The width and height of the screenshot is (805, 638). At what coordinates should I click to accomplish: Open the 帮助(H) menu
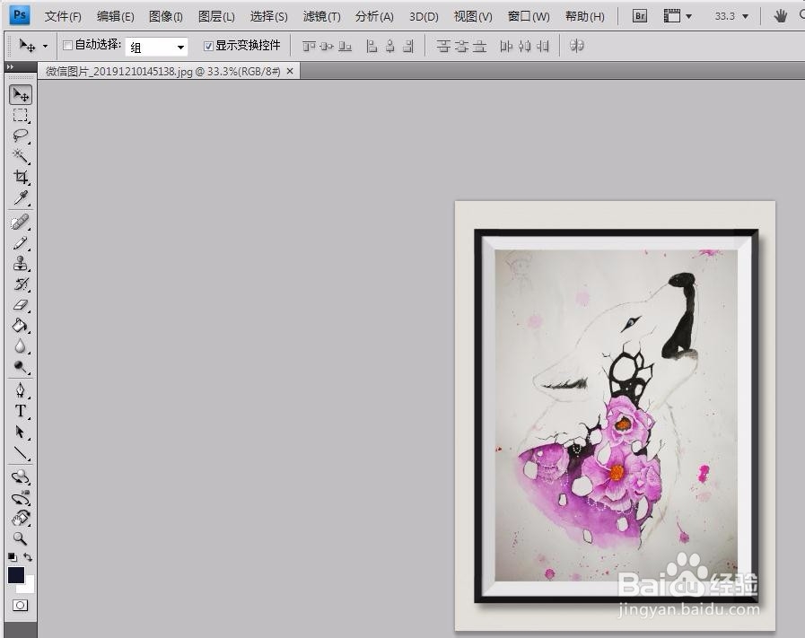585,16
